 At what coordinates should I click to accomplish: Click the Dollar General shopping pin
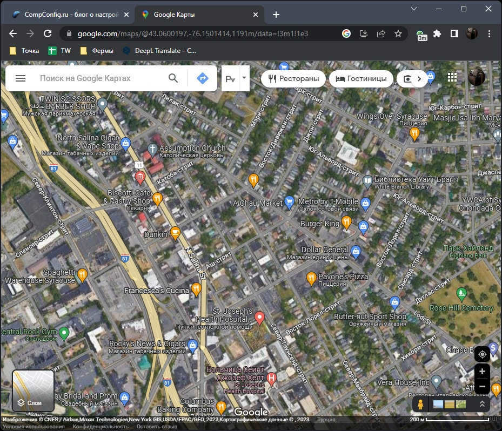pyautogui.click(x=356, y=252)
